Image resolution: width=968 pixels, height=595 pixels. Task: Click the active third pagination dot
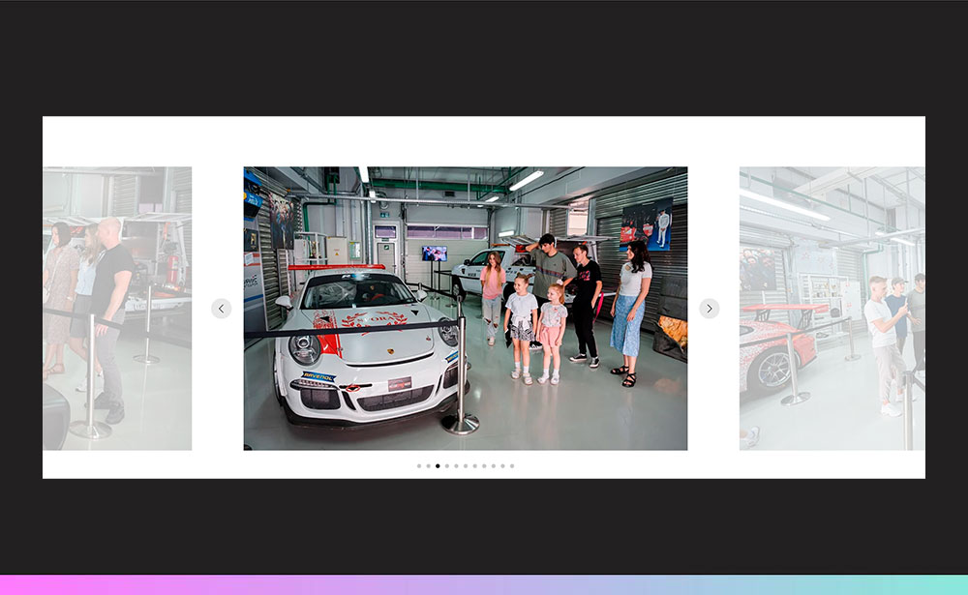click(x=438, y=466)
